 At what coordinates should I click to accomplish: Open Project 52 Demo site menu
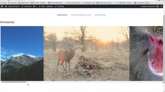click(x=12, y=6)
